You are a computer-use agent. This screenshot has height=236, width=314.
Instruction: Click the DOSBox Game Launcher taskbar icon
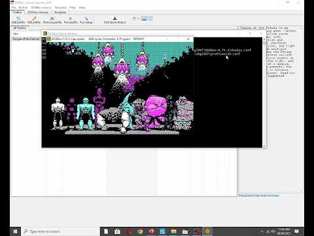tap(207, 231)
